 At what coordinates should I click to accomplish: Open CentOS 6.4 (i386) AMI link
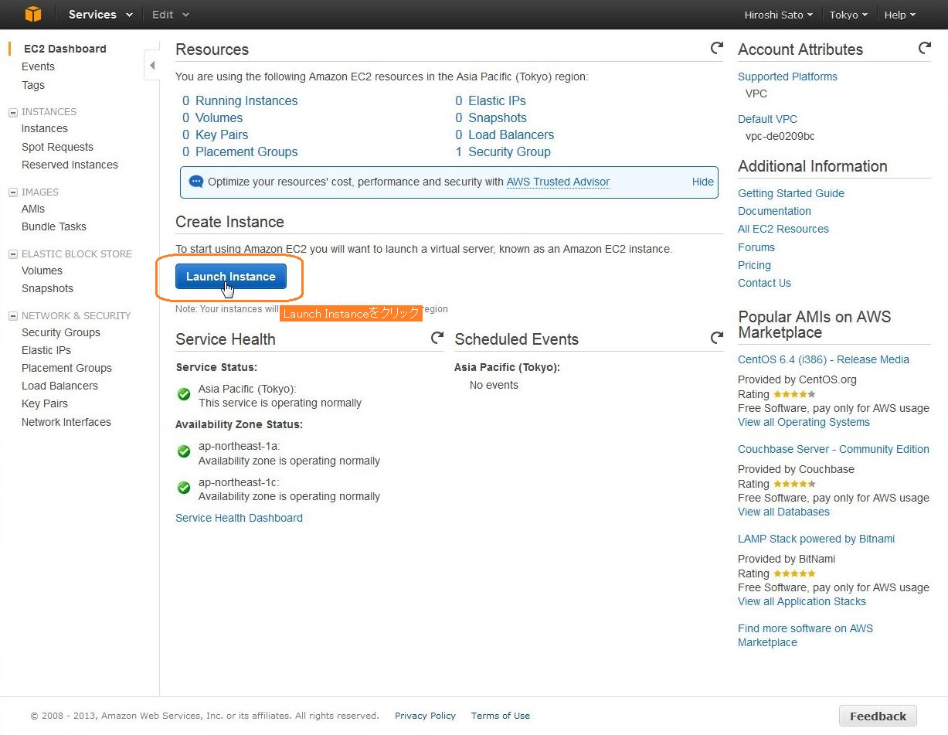824,359
